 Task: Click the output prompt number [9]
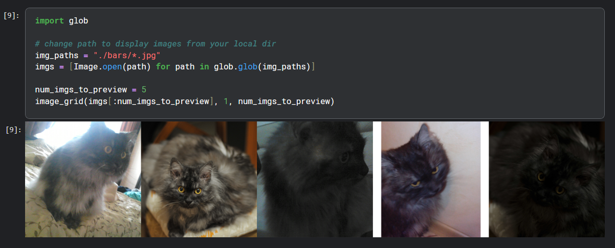(13, 130)
